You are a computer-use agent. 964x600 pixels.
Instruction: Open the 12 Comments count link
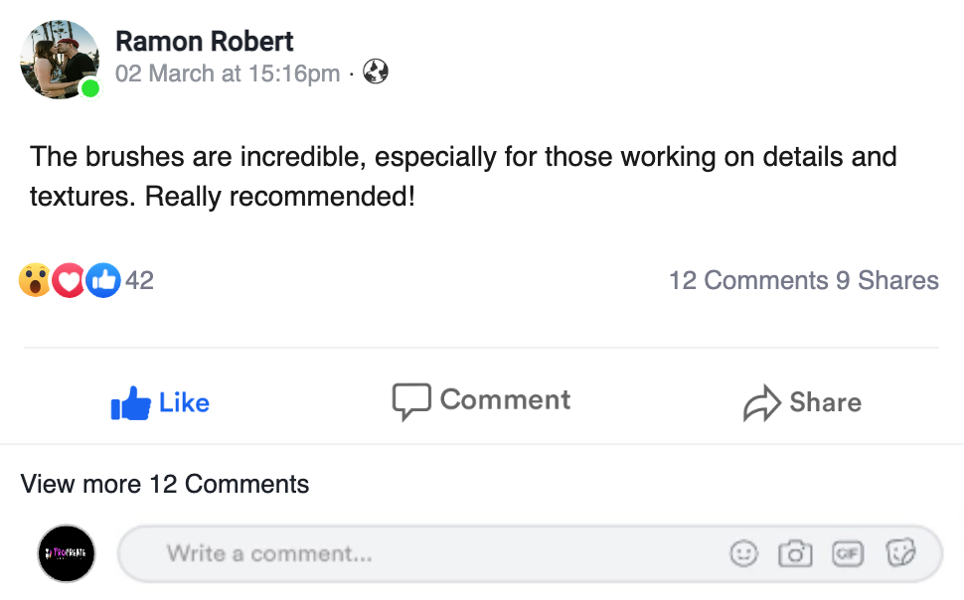coord(748,281)
